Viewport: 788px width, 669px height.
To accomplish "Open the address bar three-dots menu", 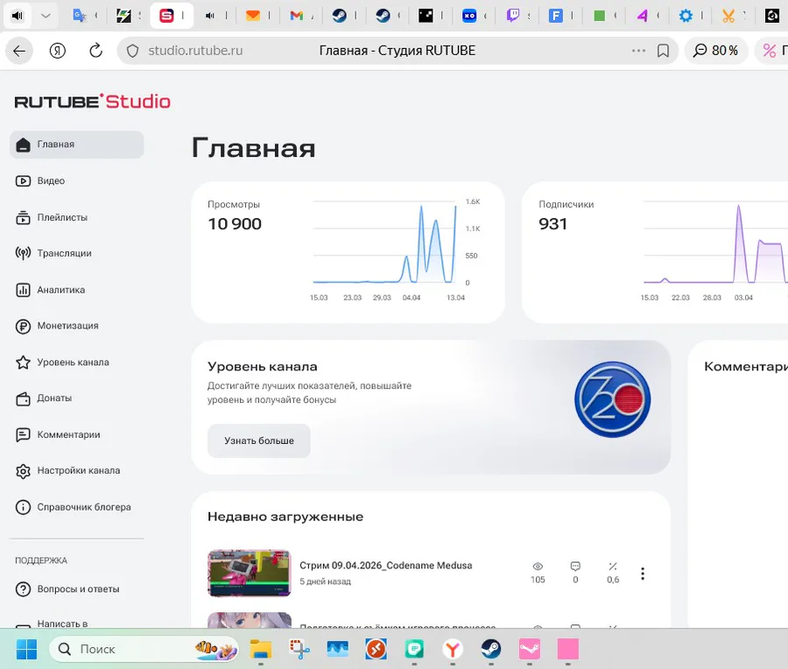I will (638, 51).
